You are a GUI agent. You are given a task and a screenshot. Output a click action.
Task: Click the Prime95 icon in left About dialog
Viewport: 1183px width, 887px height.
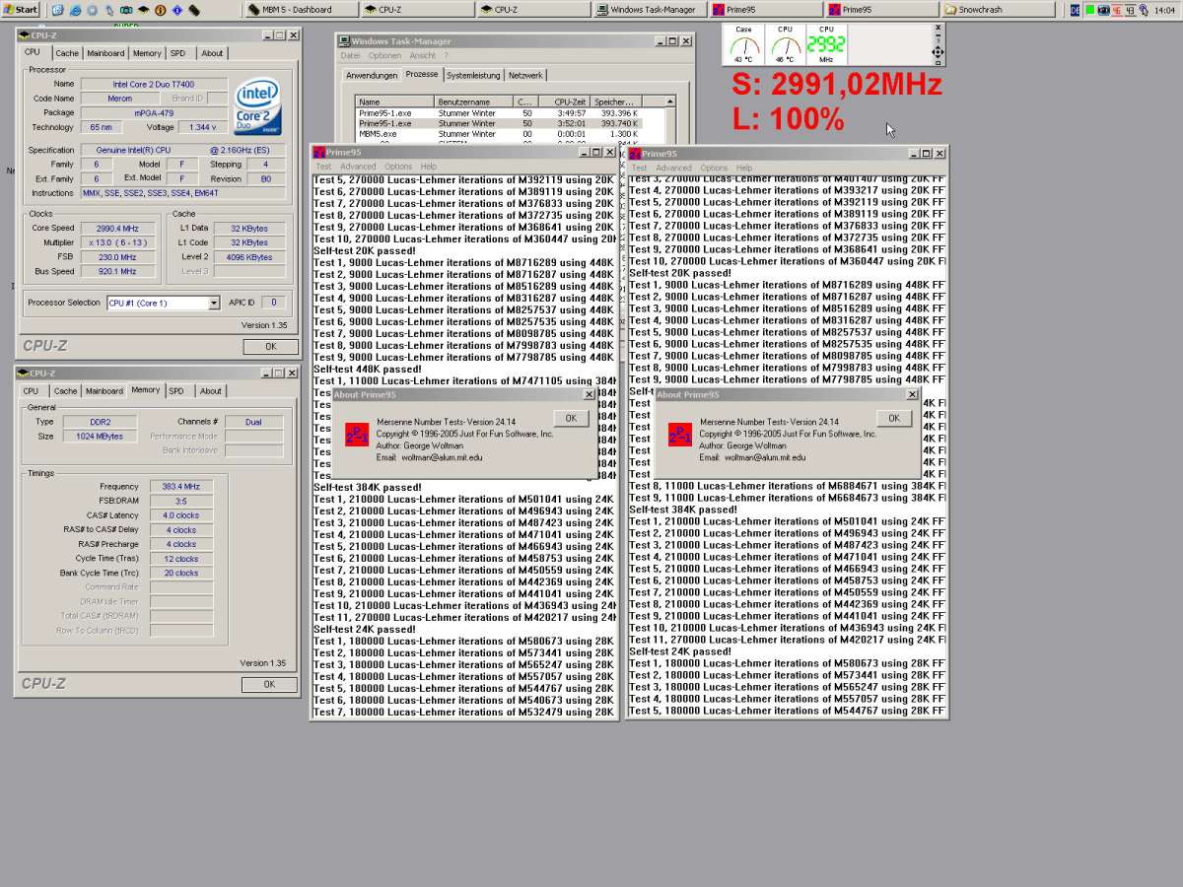point(356,435)
